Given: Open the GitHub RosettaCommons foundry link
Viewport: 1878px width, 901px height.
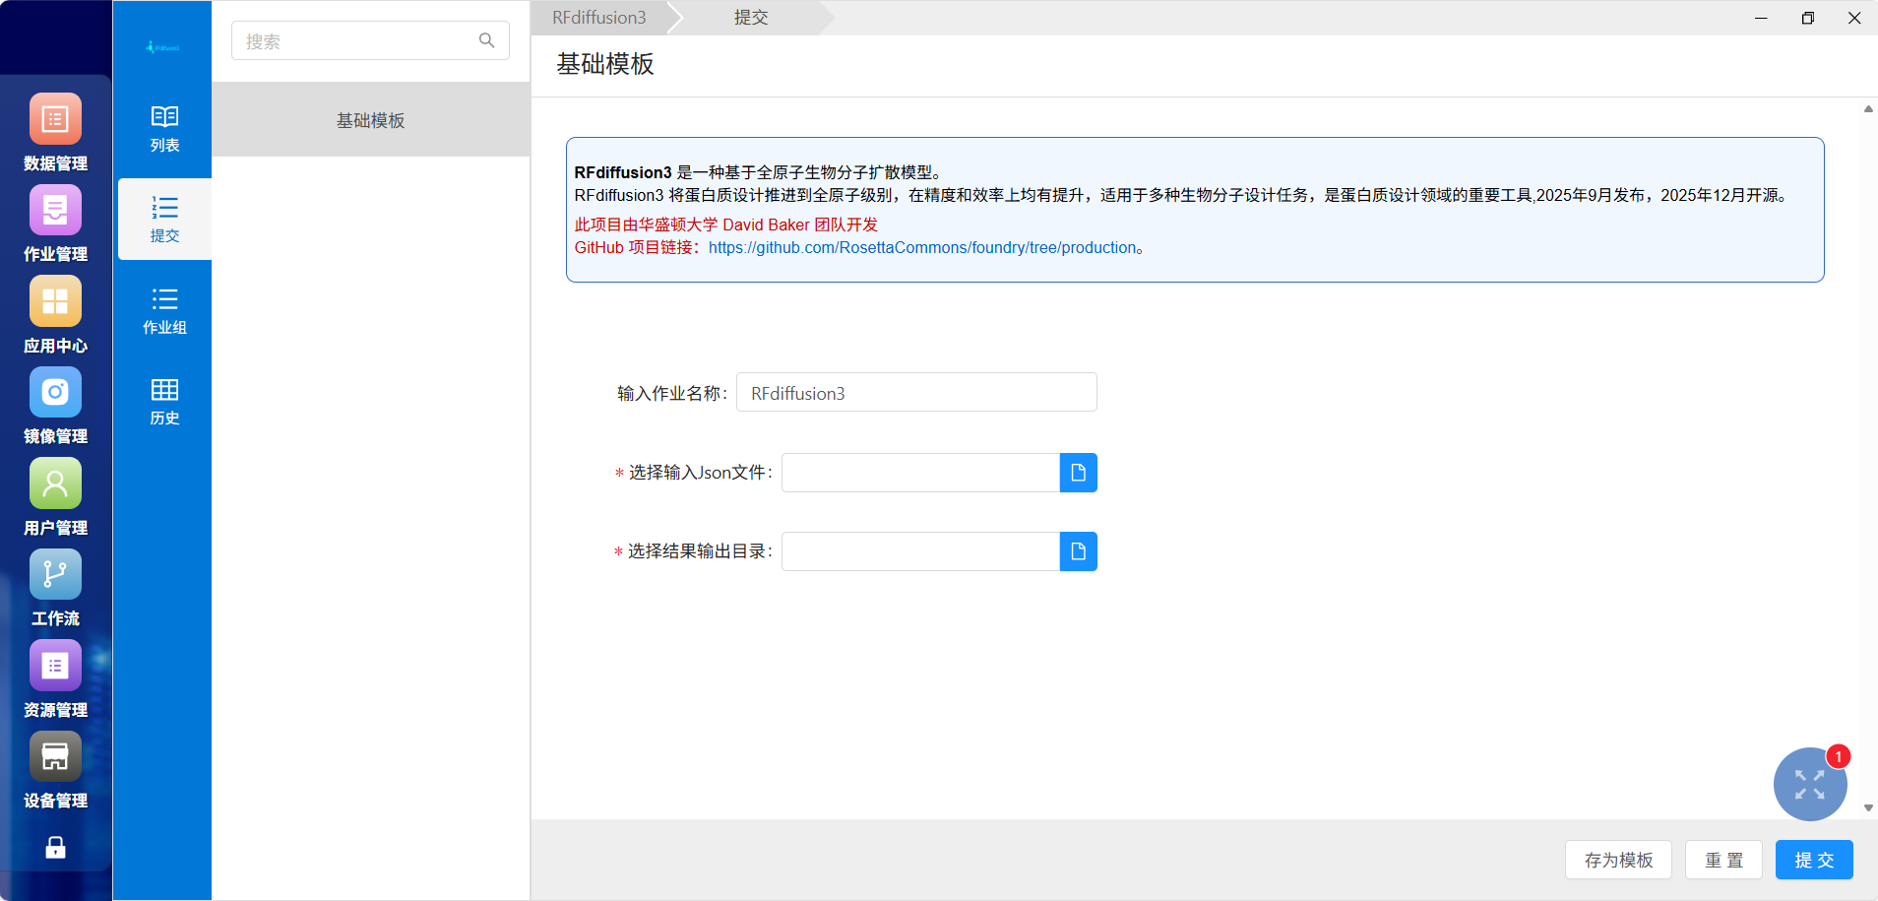Looking at the screenshot, I should (922, 248).
